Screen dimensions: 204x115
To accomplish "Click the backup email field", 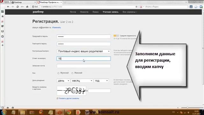I will [x=84, y=66].
